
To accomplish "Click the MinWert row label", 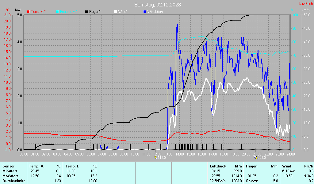I will tap(10, 171).
